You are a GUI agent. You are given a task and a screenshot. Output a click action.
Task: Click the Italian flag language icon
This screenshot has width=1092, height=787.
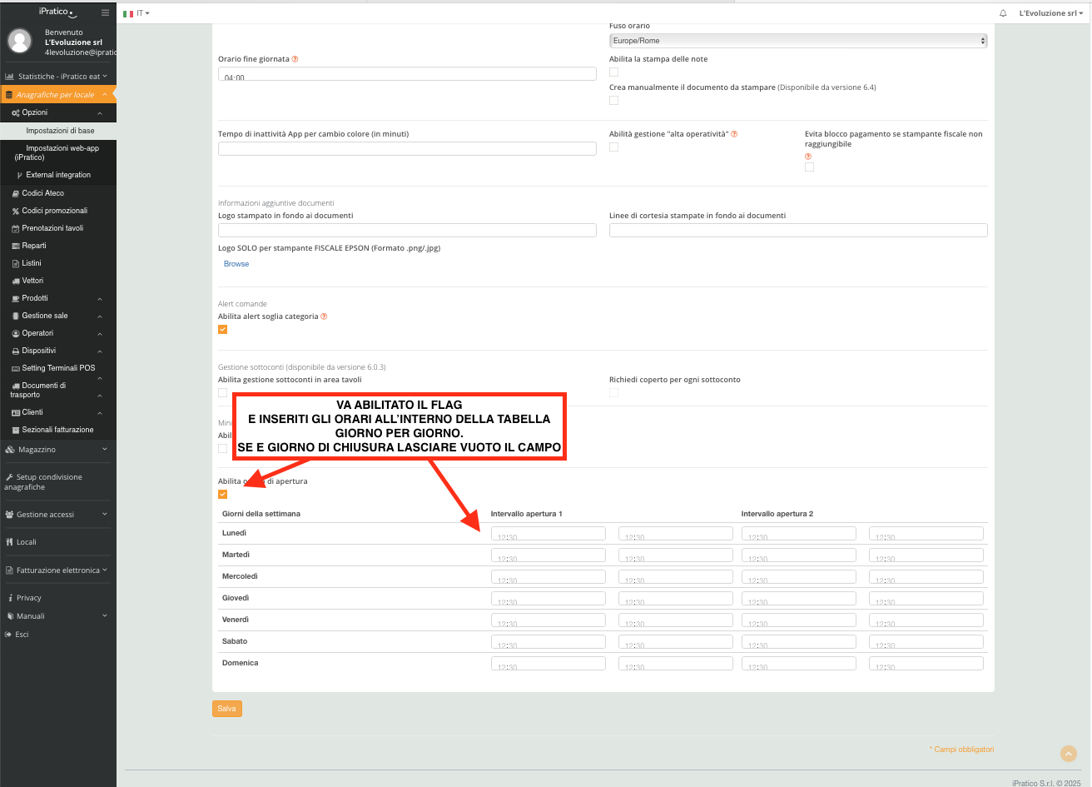click(x=128, y=13)
